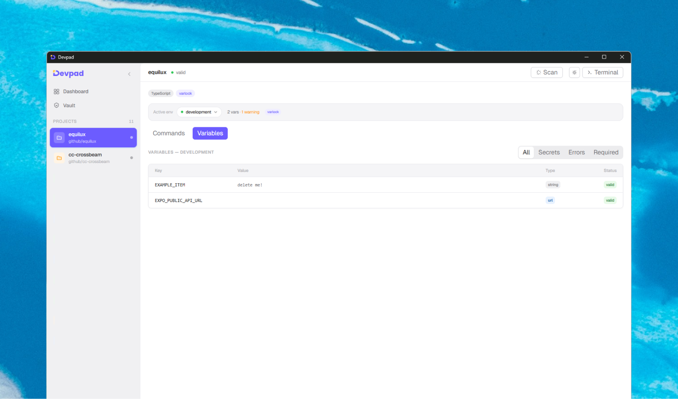Click the valid status next to title
This screenshot has height=399, width=678.
click(179, 73)
